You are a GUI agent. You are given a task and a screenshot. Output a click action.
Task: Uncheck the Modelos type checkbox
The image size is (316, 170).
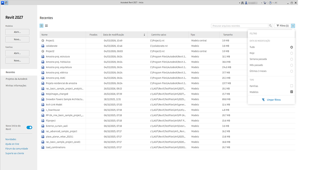(292, 92)
